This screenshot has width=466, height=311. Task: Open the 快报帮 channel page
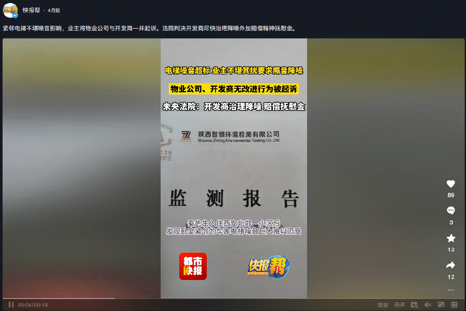coord(30,11)
